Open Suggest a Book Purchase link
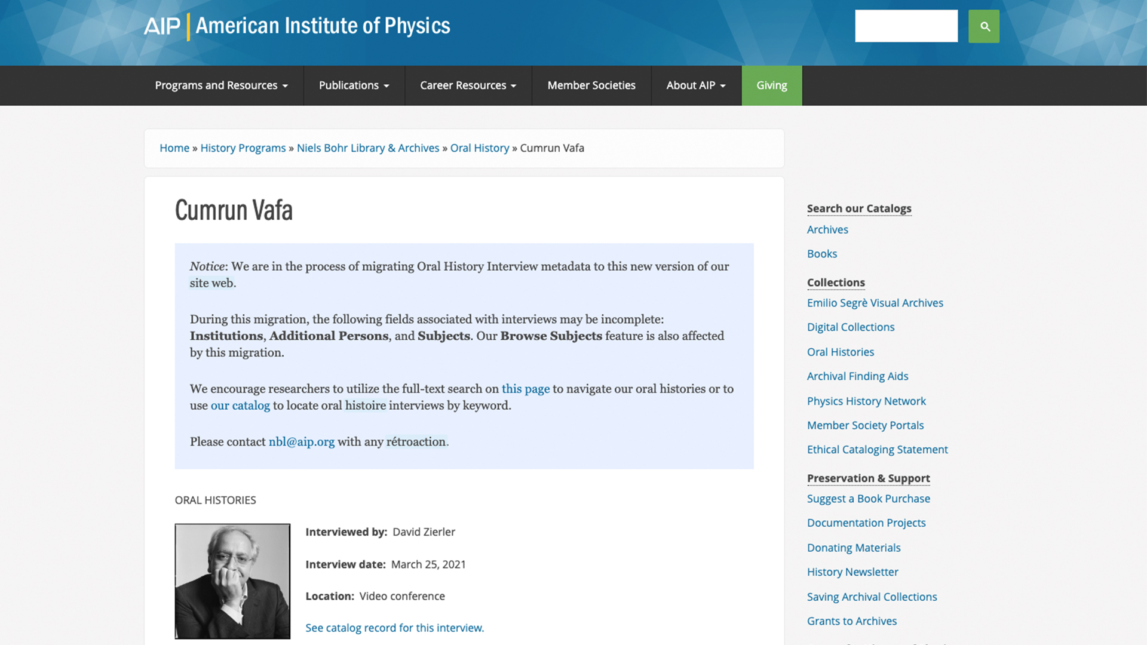 tap(868, 499)
